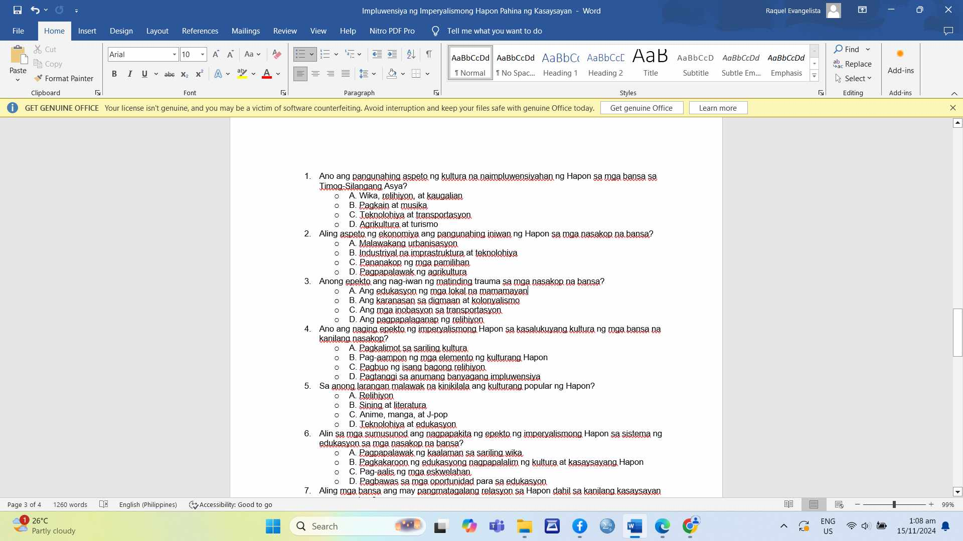
Task: Justify the paragraph text
Action: (x=346, y=74)
